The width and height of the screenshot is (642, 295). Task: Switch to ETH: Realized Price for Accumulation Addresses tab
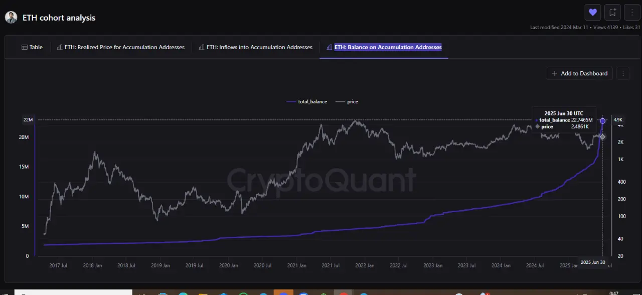(125, 47)
